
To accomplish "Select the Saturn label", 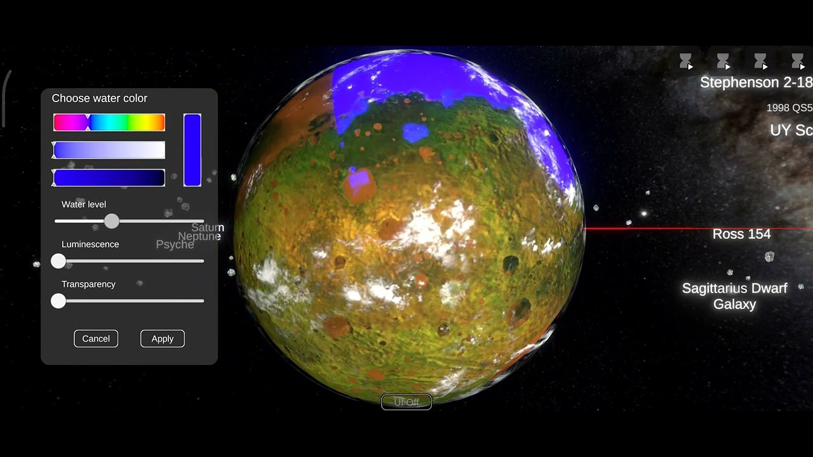I will click(208, 227).
